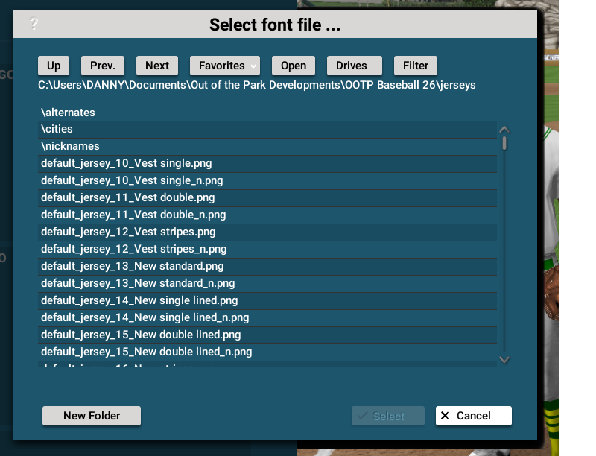Screen dimensions: 596x456
Task: Open the Drives list
Action: [354, 66]
